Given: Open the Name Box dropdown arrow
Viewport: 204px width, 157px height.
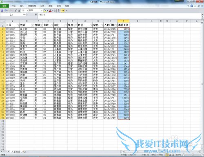Looking at the screenshot, I should pyautogui.click(x=24, y=15).
